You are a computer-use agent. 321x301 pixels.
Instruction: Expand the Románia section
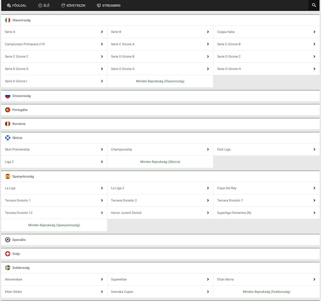[160, 123]
